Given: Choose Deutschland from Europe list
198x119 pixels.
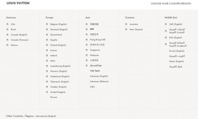Looking at the screenshot, I should 56,35.
